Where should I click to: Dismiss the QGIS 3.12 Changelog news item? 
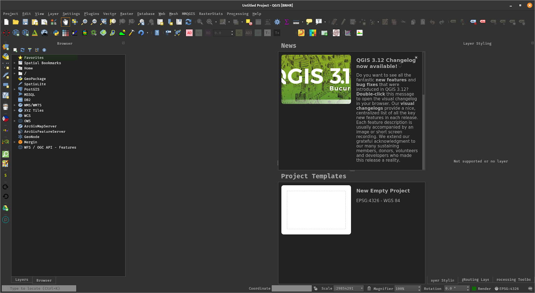click(x=416, y=57)
